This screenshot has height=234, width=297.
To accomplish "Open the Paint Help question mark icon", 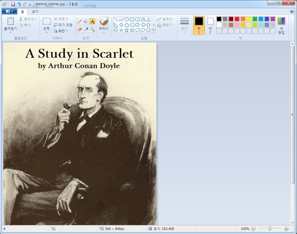I will click(292, 12).
